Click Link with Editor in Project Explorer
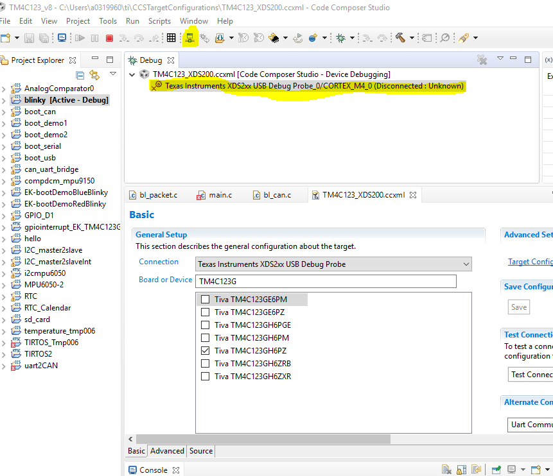This screenshot has width=553, height=476. [94, 74]
